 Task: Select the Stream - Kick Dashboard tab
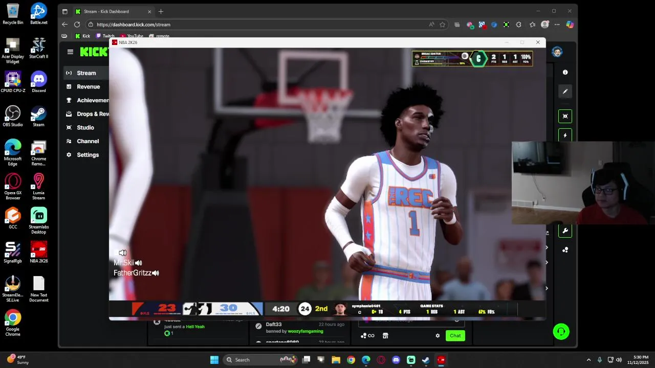113,11
